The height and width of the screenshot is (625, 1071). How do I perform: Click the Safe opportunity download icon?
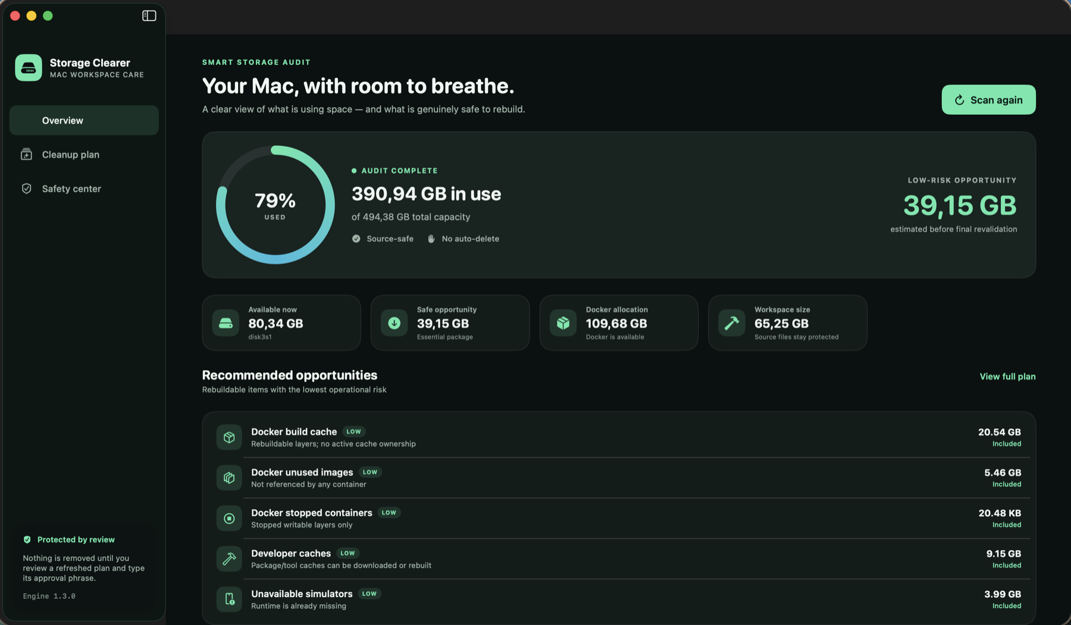tap(394, 323)
